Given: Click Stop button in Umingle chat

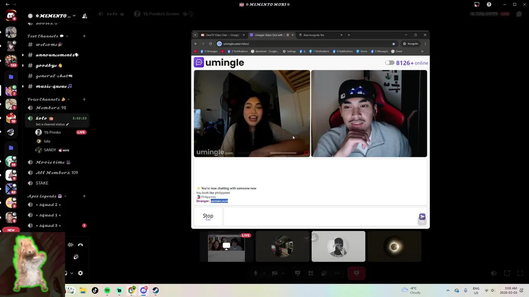Looking at the screenshot, I should click(x=208, y=217).
